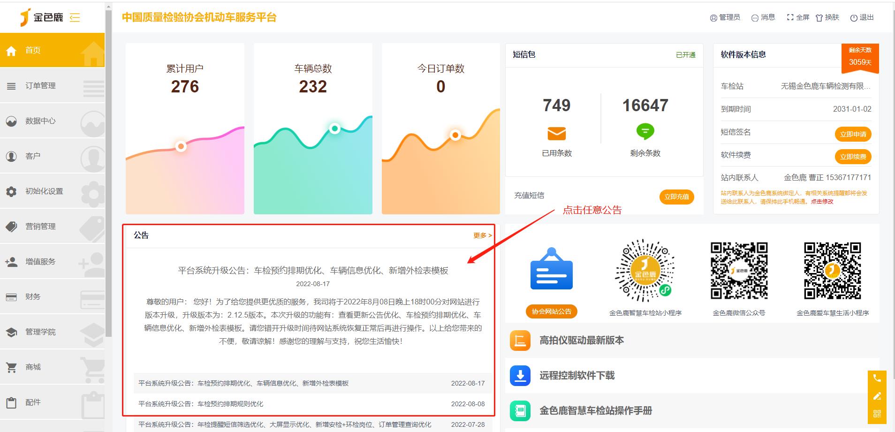
Task: Go to 数据中心 sidebar menu
Action: click(x=40, y=121)
